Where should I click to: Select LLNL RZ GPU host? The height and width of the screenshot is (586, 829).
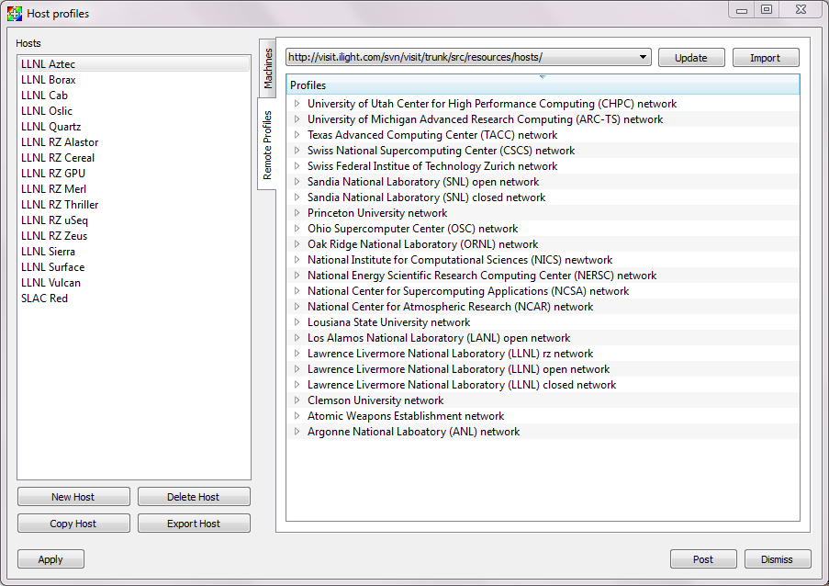coord(134,174)
